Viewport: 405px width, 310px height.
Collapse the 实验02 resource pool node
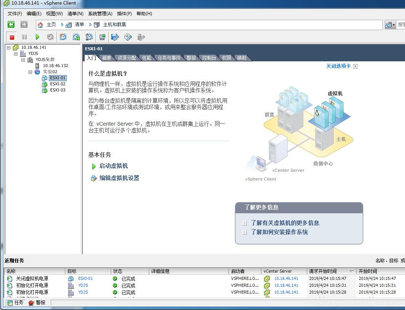pos(30,72)
